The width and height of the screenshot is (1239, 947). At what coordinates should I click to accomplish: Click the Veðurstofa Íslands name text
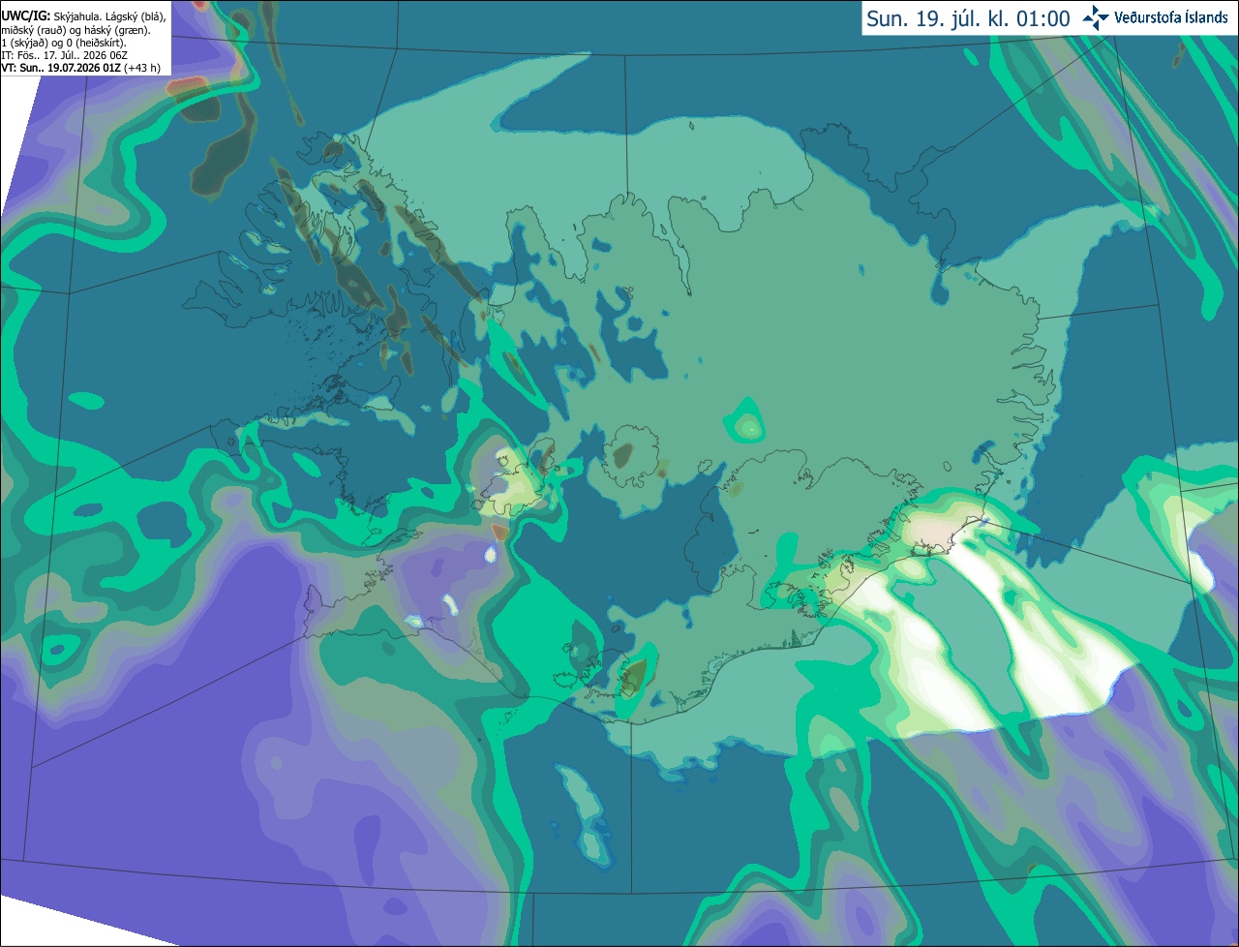[x=1170, y=17]
